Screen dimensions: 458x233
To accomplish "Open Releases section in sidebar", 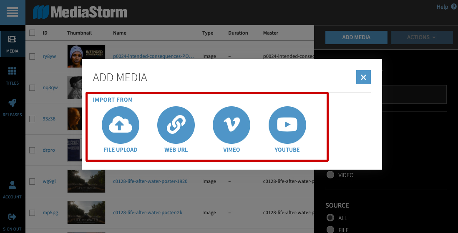I will coord(12,108).
